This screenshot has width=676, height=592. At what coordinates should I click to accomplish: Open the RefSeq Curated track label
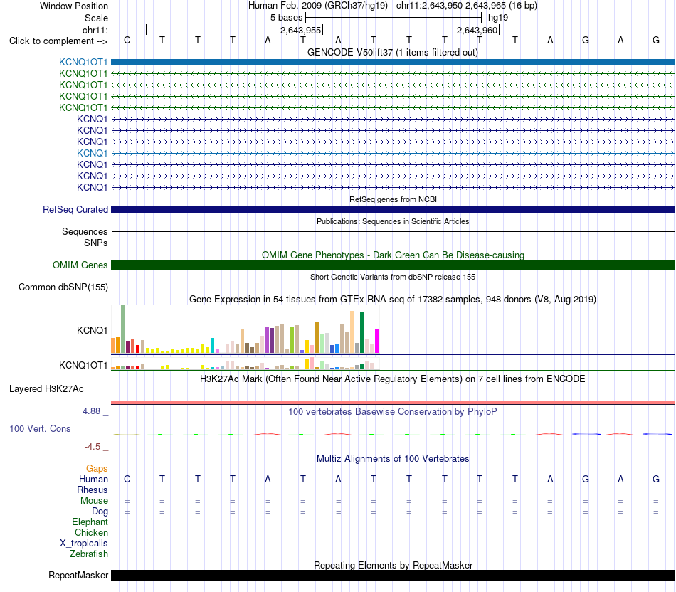[x=75, y=210]
